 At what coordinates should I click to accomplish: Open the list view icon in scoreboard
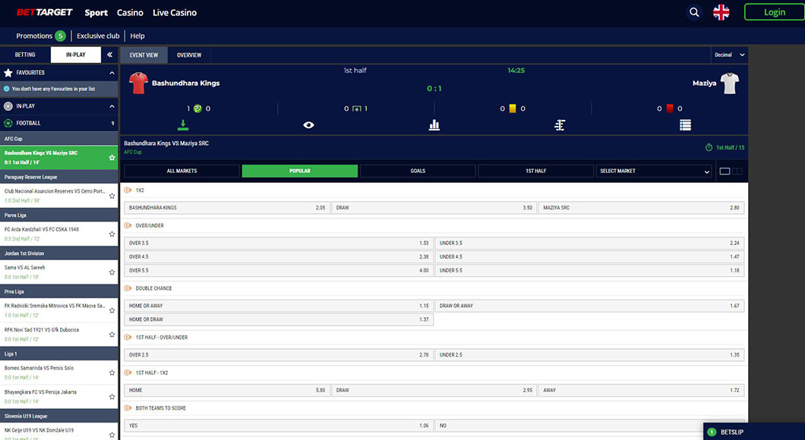click(x=685, y=124)
